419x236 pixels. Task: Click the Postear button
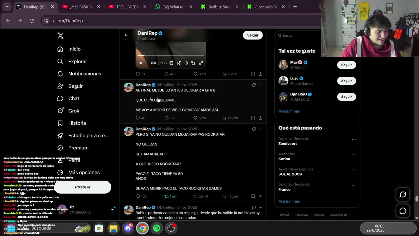tap(82, 187)
